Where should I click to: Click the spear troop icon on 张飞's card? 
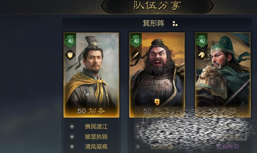pyautogui.click(x=136, y=55)
